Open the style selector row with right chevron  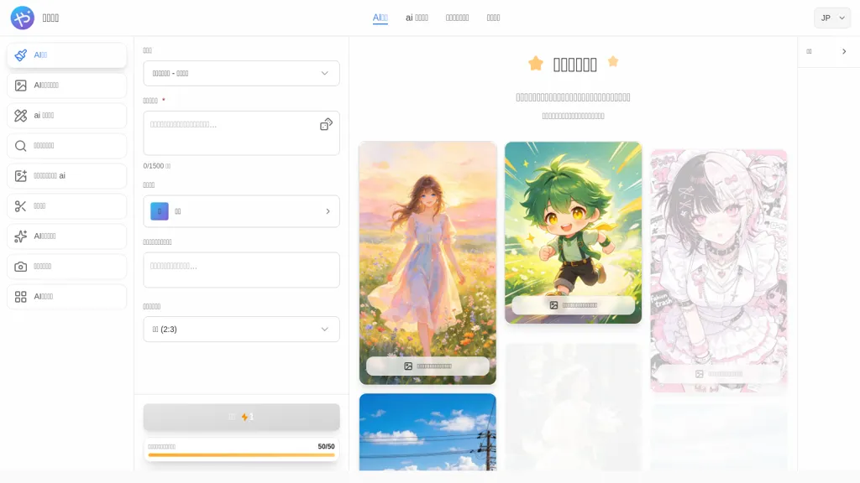point(241,211)
